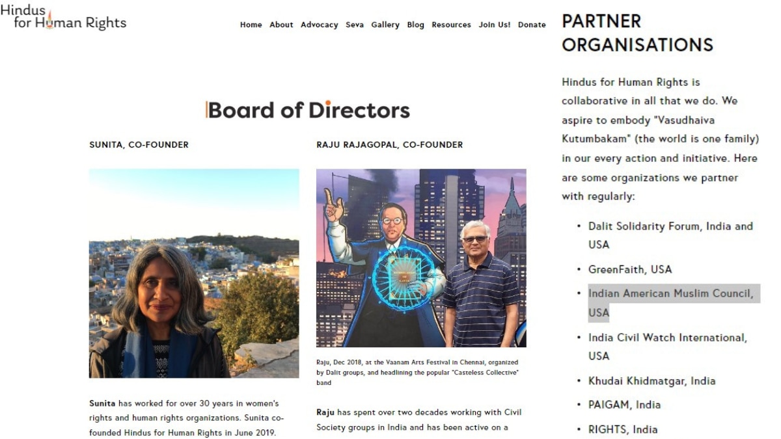Open the Home menu item
The width and height of the screenshot is (781, 439).
coord(251,25)
